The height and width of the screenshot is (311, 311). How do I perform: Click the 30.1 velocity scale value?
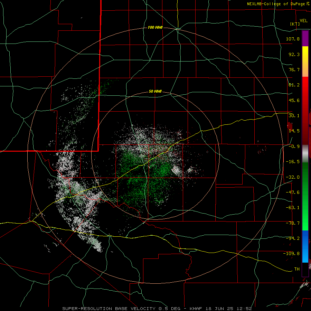[294, 116]
